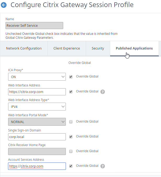Switch to the Network Configuration tab

[24, 48]
